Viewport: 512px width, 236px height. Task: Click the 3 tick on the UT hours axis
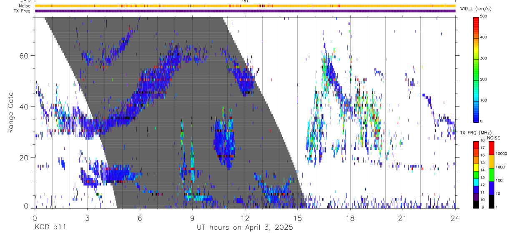coord(87,218)
